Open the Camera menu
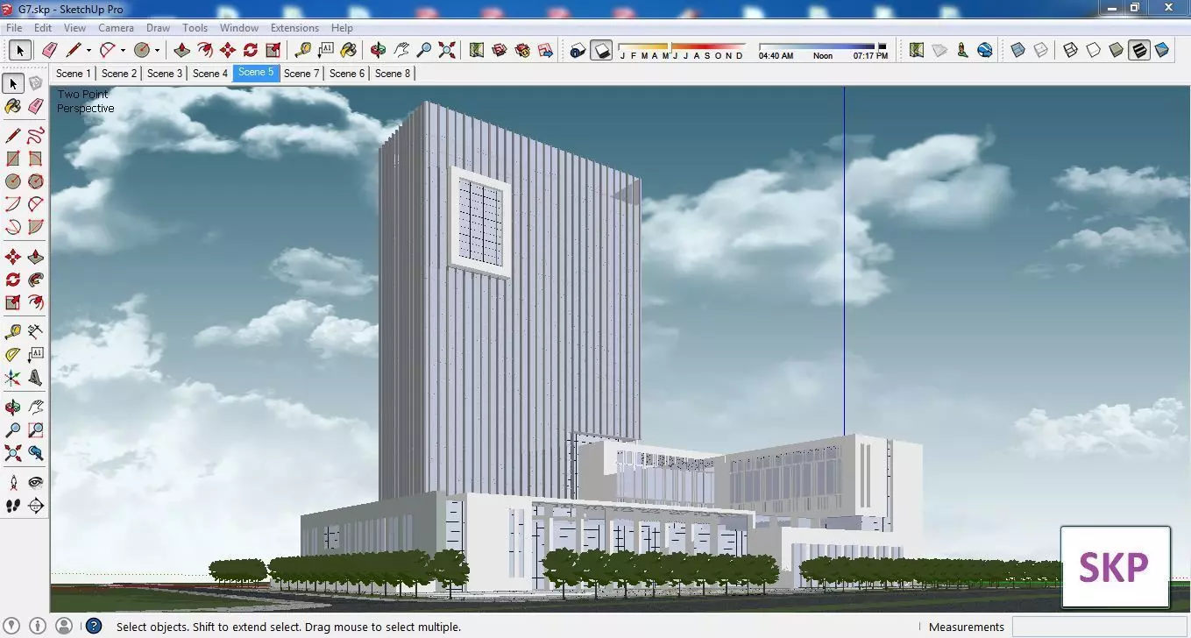 (x=116, y=28)
